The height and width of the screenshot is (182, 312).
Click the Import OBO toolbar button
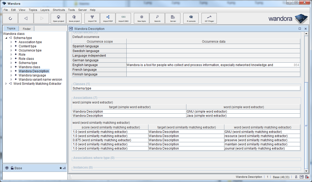click(123, 18)
